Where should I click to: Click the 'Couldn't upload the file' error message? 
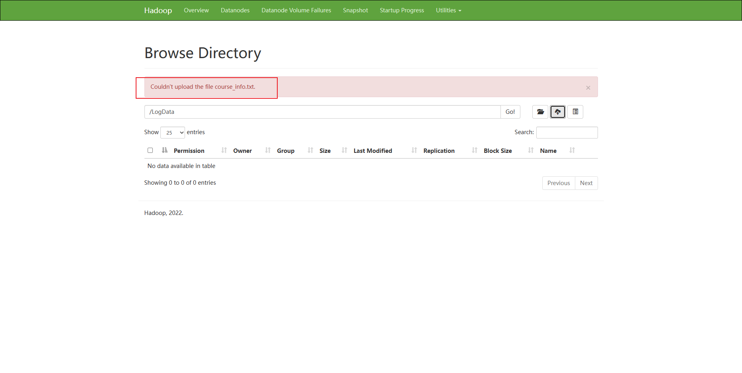[x=203, y=87]
